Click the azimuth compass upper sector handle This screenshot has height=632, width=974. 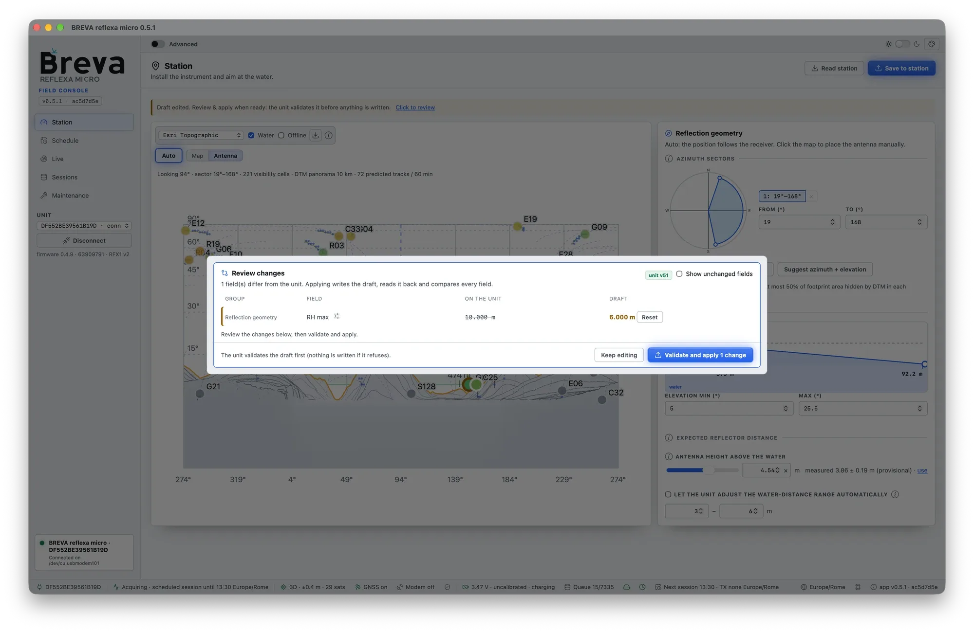(x=720, y=179)
